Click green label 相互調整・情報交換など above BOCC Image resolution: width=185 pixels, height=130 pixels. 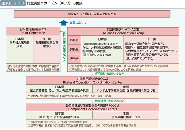pyautogui.click(x=109, y=74)
